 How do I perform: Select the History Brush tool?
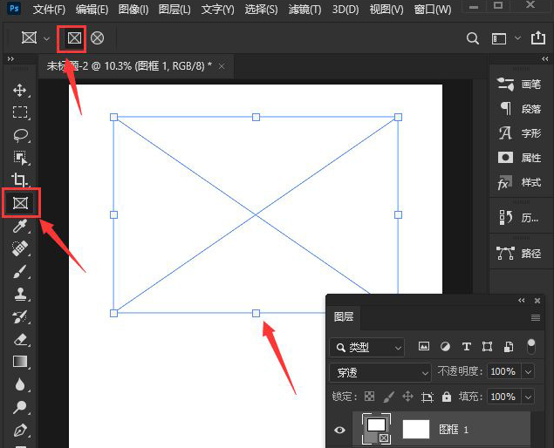(x=20, y=316)
